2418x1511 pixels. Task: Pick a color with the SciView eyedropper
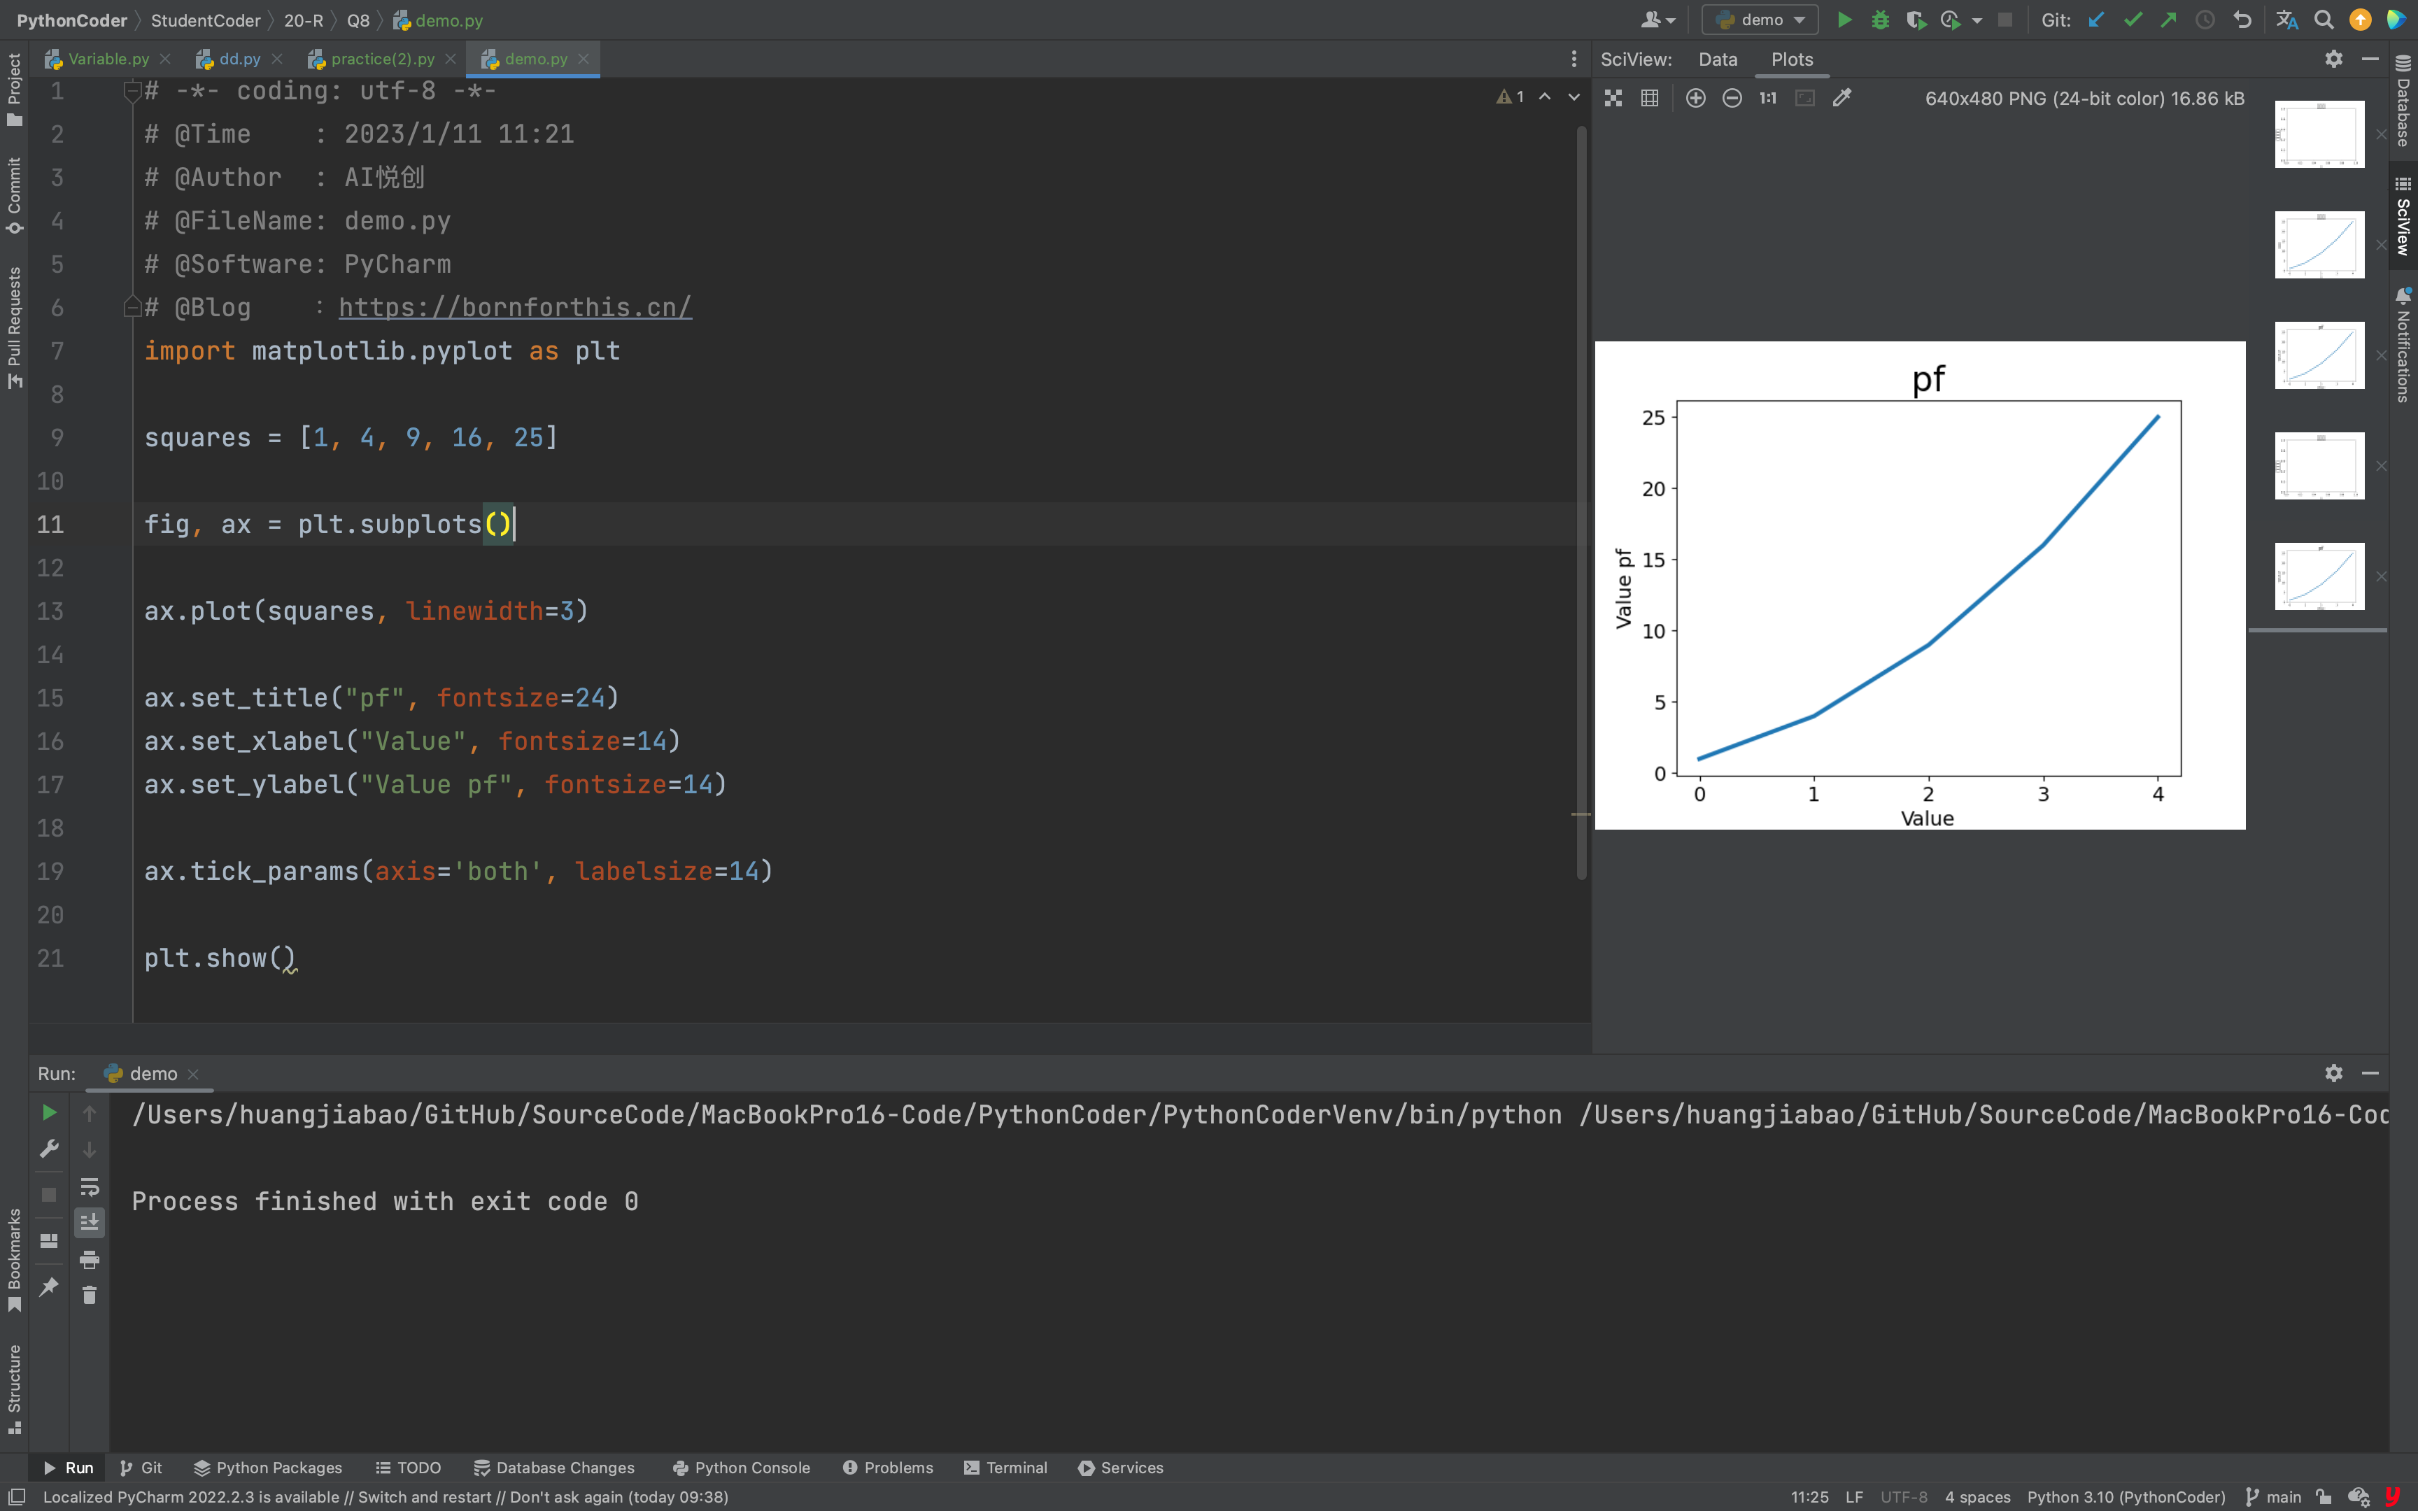(x=1841, y=98)
